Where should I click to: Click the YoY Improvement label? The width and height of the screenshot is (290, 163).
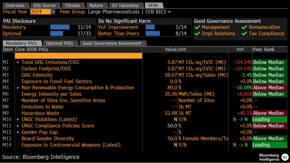[118, 27]
